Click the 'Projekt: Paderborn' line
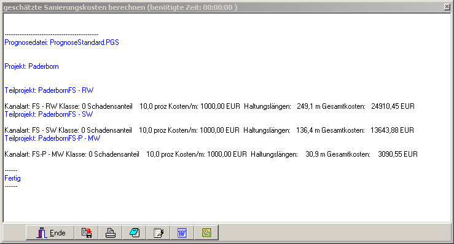 (31, 66)
